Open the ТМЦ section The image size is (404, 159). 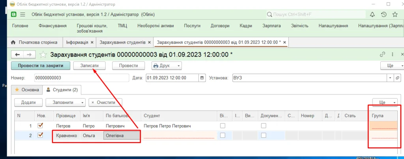pos(122,26)
